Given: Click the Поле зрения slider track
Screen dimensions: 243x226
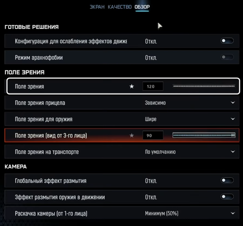Looking at the screenshot, I should coord(204,86).
